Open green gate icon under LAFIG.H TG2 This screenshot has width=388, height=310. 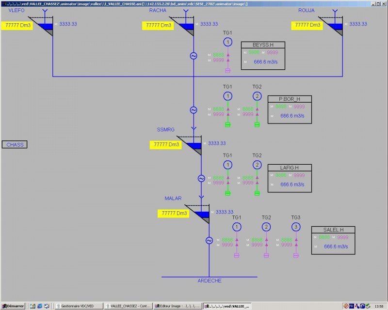point(256,192)
